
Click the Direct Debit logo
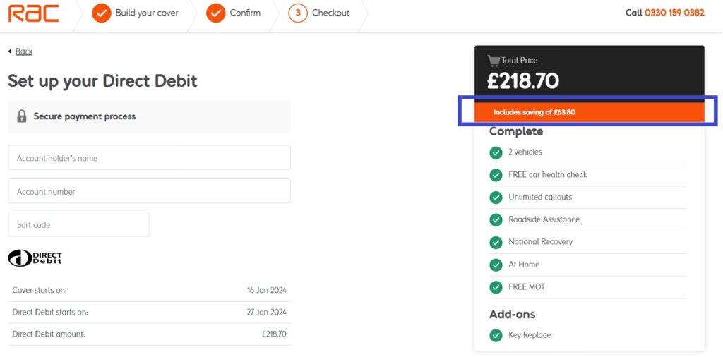point(35,258)
